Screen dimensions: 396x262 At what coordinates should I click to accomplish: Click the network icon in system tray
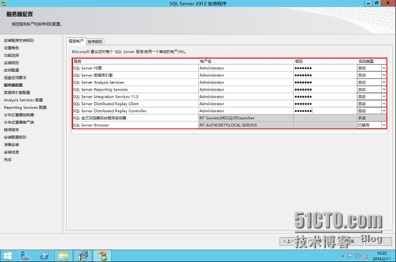(x=357, y=256)
